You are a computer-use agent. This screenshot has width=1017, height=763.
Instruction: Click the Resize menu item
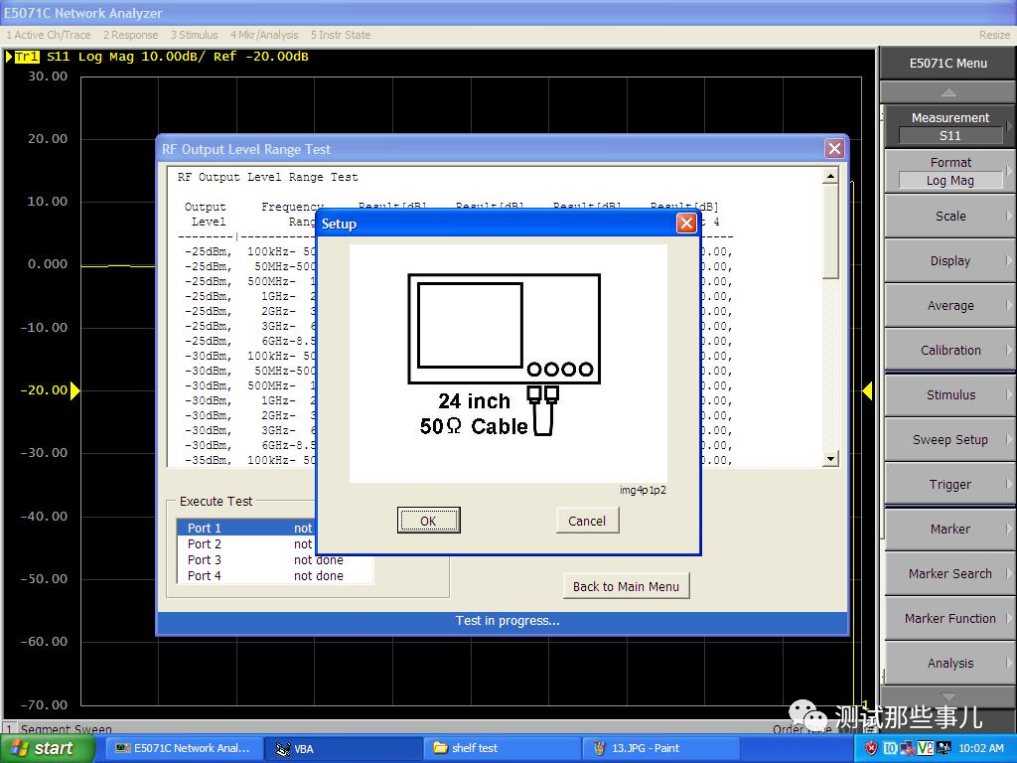[x=993, y=35]
